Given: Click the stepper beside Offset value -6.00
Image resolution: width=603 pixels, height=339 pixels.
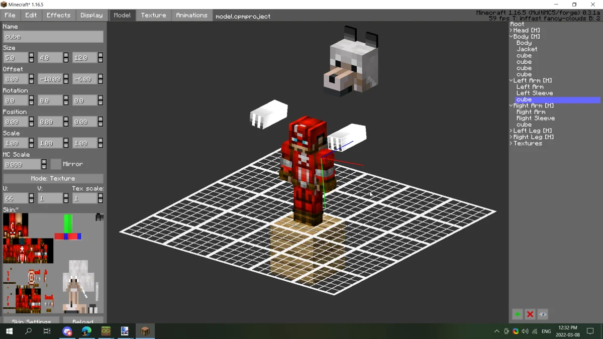Looking at the screenshot, I should point(100,79).
